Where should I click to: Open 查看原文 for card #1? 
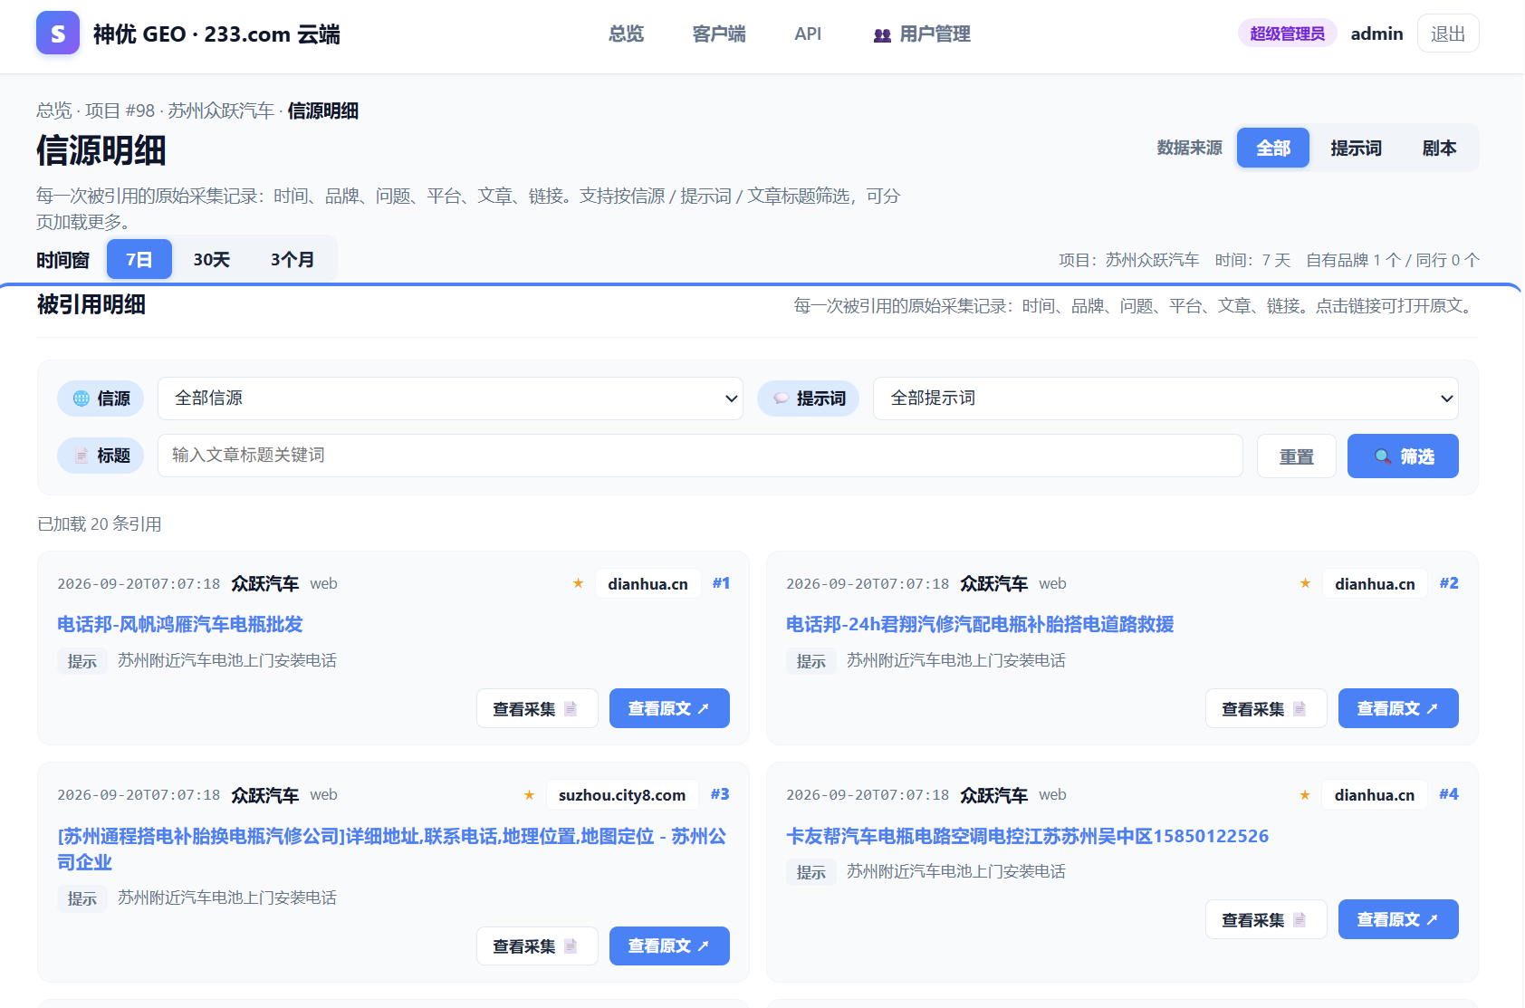click(669, 708)
